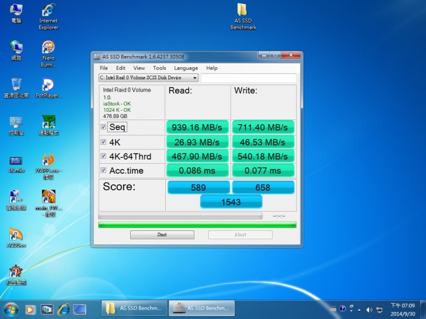Open the Language menu

(x=186, y=68)
